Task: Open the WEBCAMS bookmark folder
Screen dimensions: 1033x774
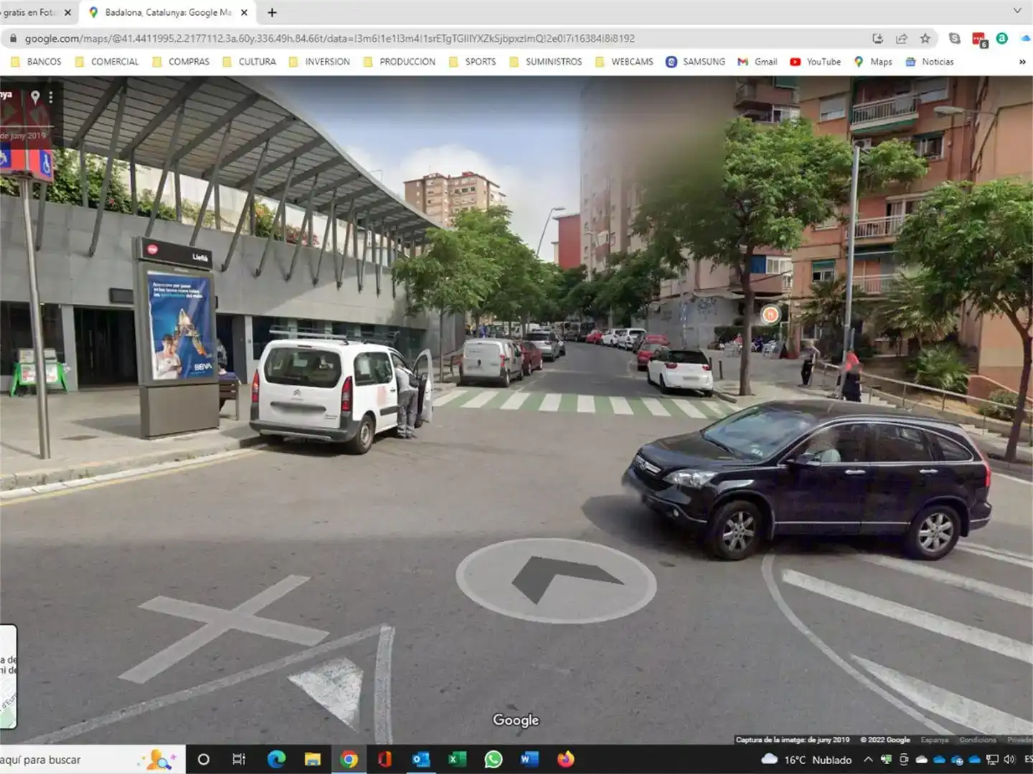Action: [x=625, y=62]
